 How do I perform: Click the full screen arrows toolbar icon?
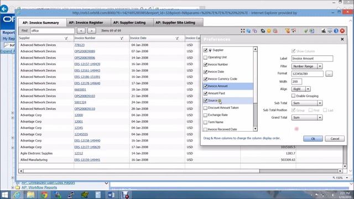(x=243, y=31)
